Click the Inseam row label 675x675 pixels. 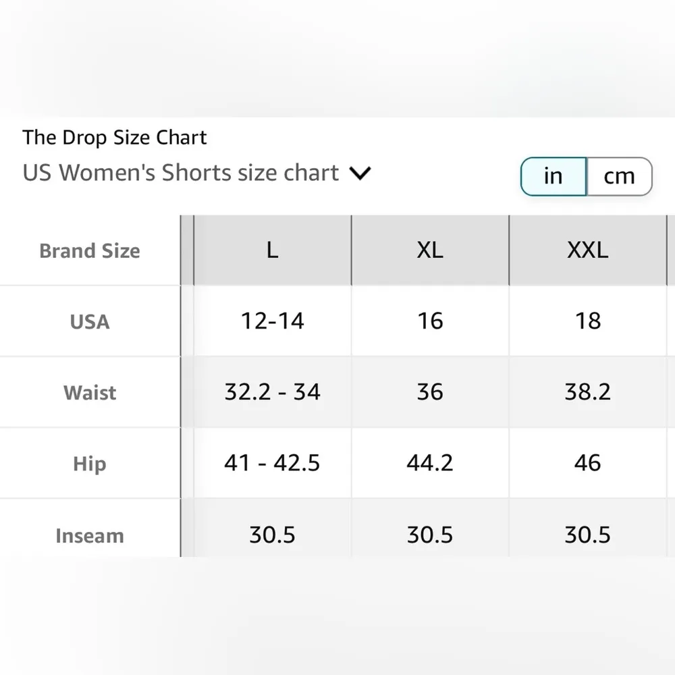[89, 535]
